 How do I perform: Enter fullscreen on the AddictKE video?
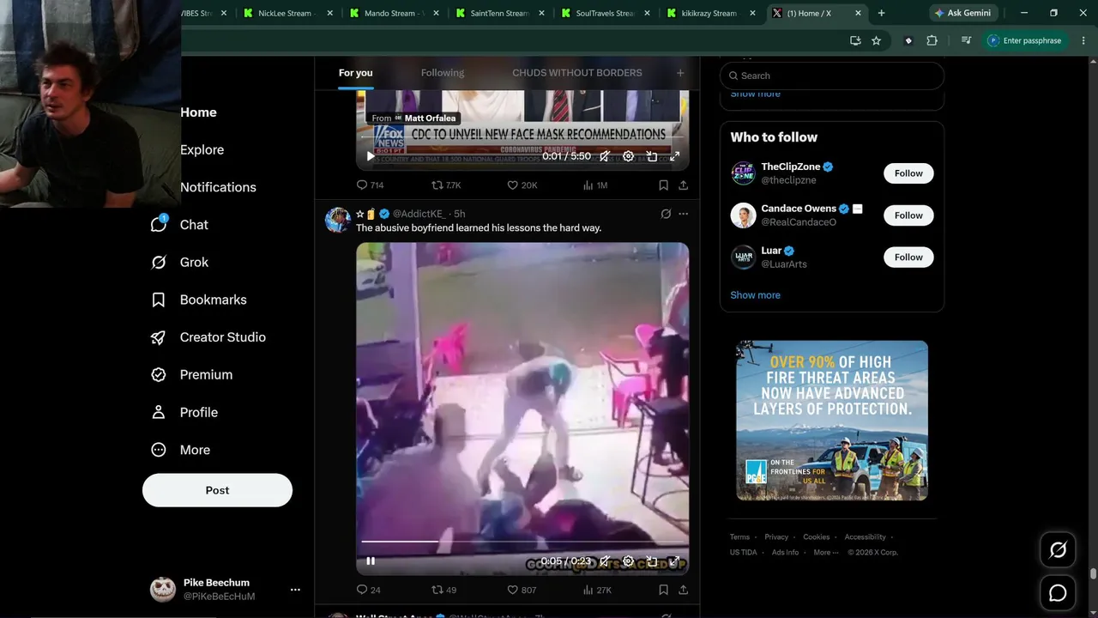coord(675,561)
